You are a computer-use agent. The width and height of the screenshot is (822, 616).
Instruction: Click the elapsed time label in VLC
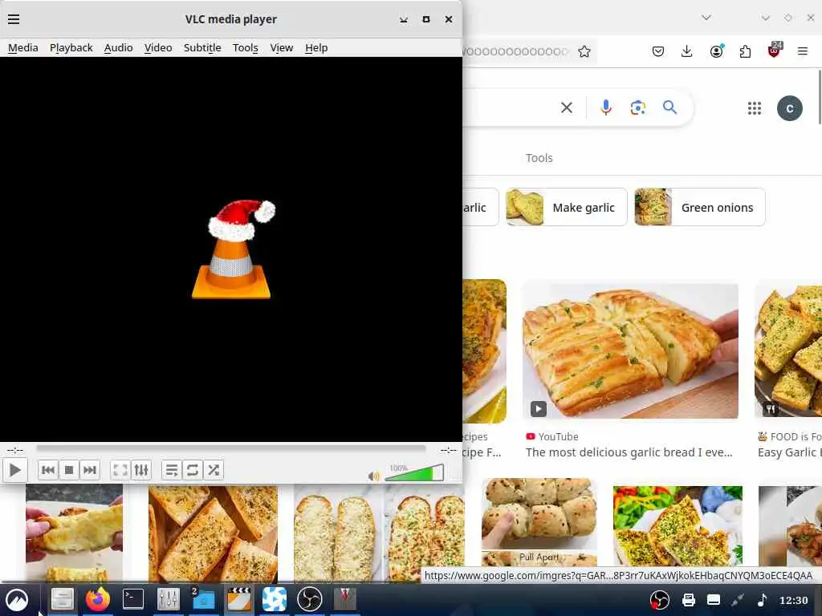(x=14, y=450)
